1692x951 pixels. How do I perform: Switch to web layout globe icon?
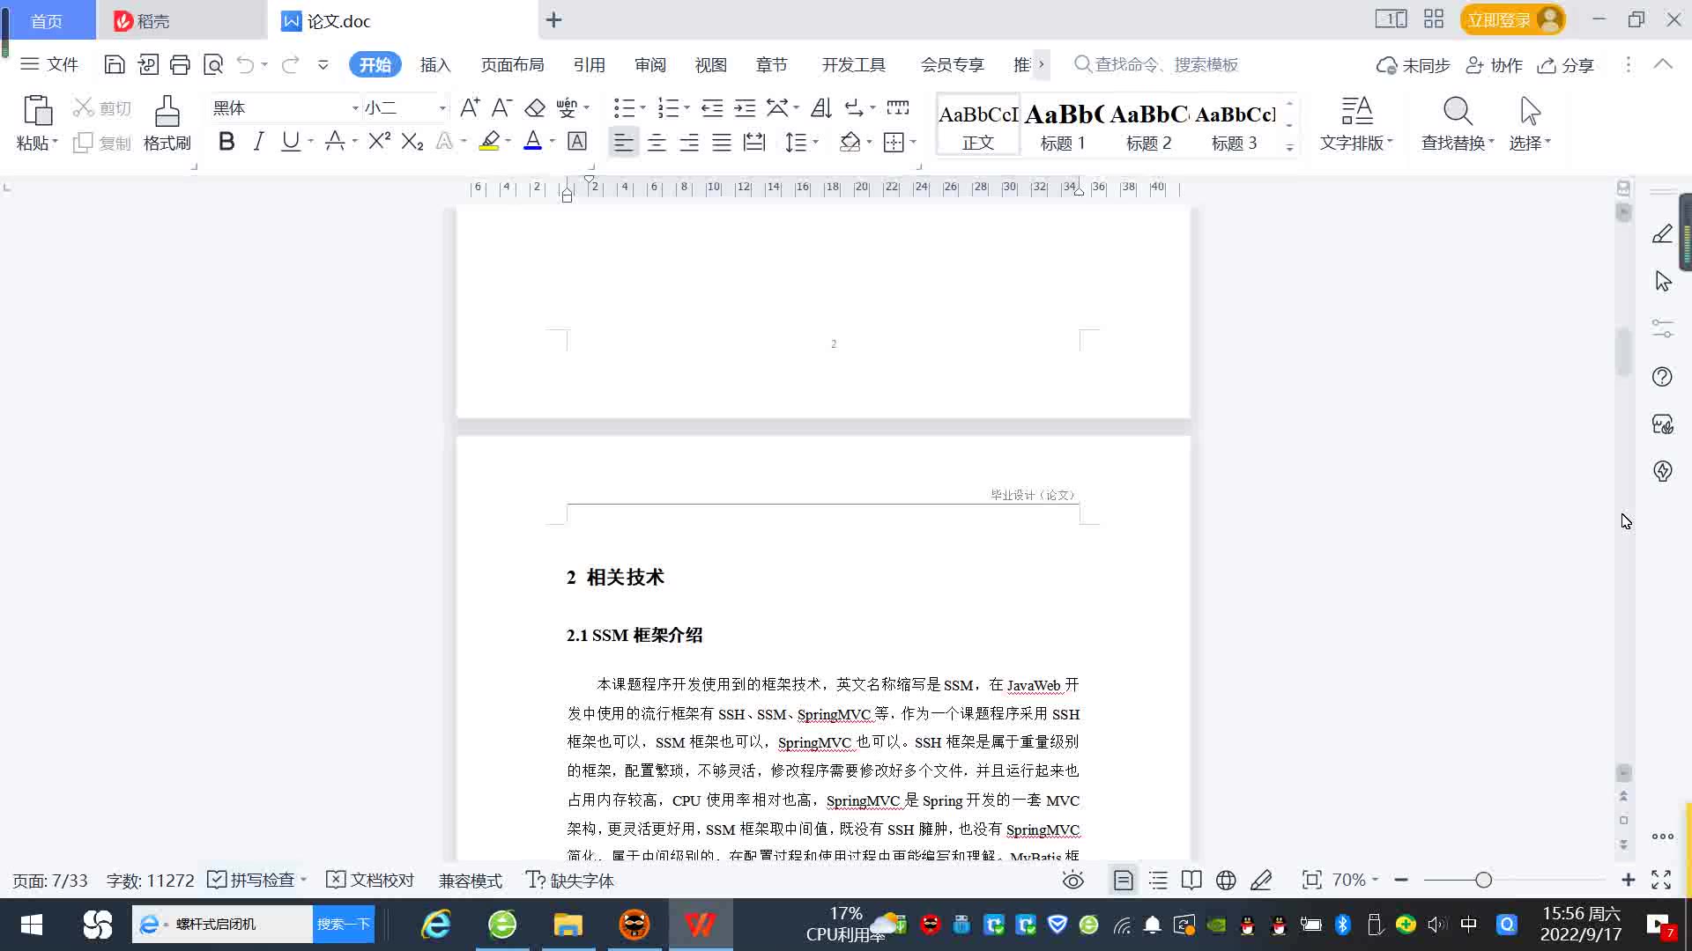tap(1226, 880)
